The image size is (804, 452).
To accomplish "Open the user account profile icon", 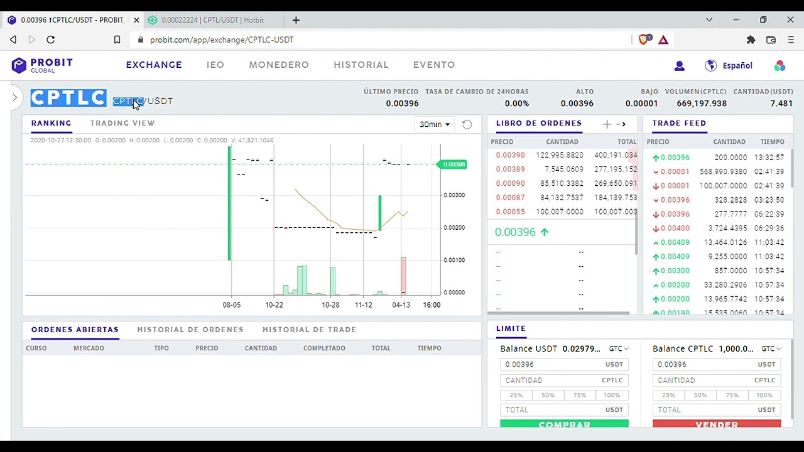I will pyautogui.click(x=679, y=65).
